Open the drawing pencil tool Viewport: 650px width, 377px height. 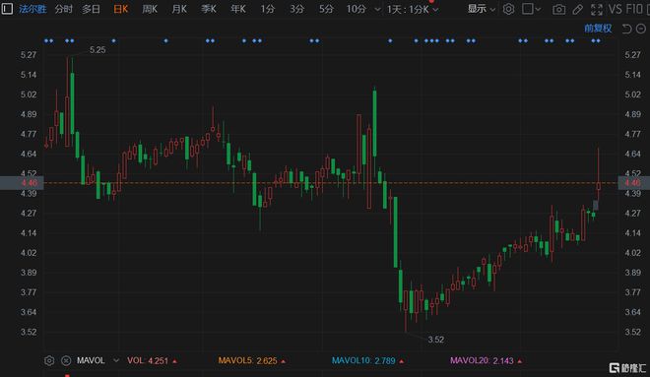pyautogui.click(x=577, y=9)
